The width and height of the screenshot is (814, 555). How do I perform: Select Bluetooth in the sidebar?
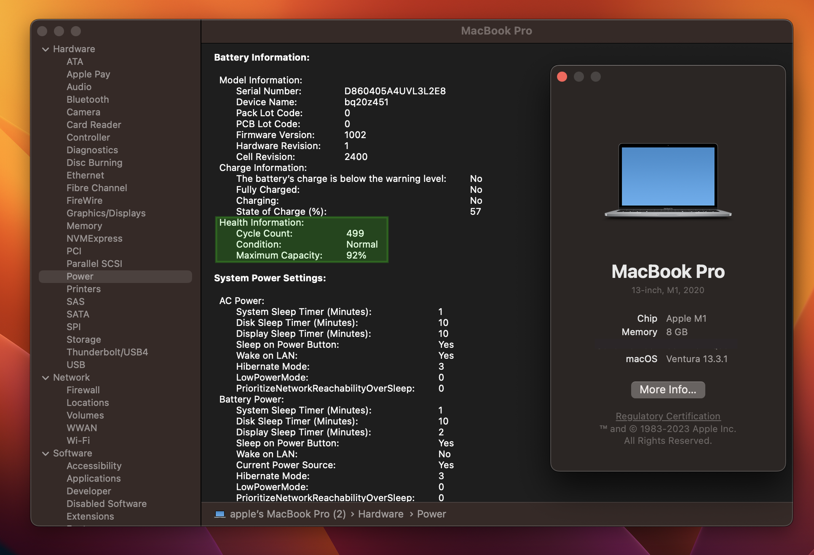(x=88, y=99)
